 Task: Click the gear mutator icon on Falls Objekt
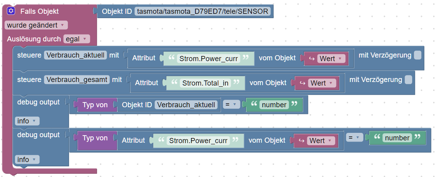click(x=11, y=11)
